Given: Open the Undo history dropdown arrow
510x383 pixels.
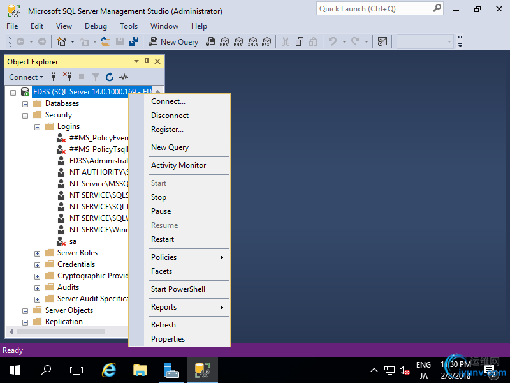Looking at the screenshot, I should coord(344,41).
